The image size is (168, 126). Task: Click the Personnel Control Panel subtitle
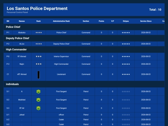click(17, 12)
